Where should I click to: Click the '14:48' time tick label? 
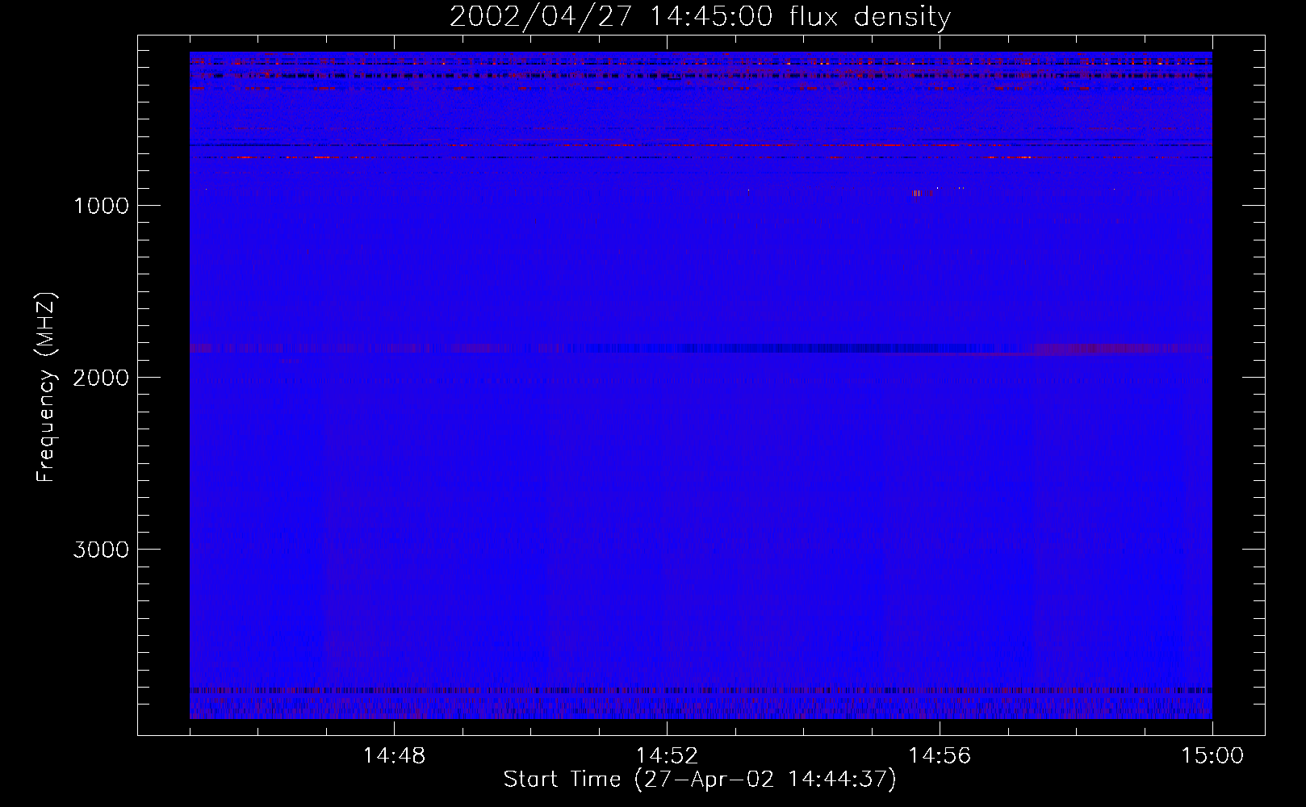[394, 756]
